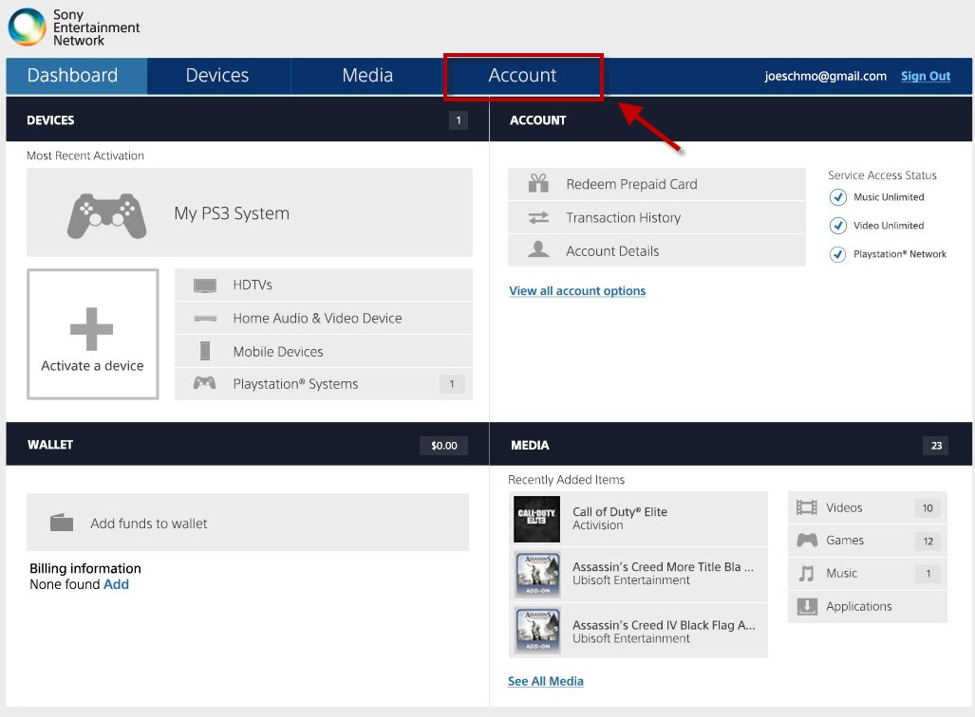Screen dimensions: 975x717
Task: Click the Media header count badge 23
Action: [936, 446]
